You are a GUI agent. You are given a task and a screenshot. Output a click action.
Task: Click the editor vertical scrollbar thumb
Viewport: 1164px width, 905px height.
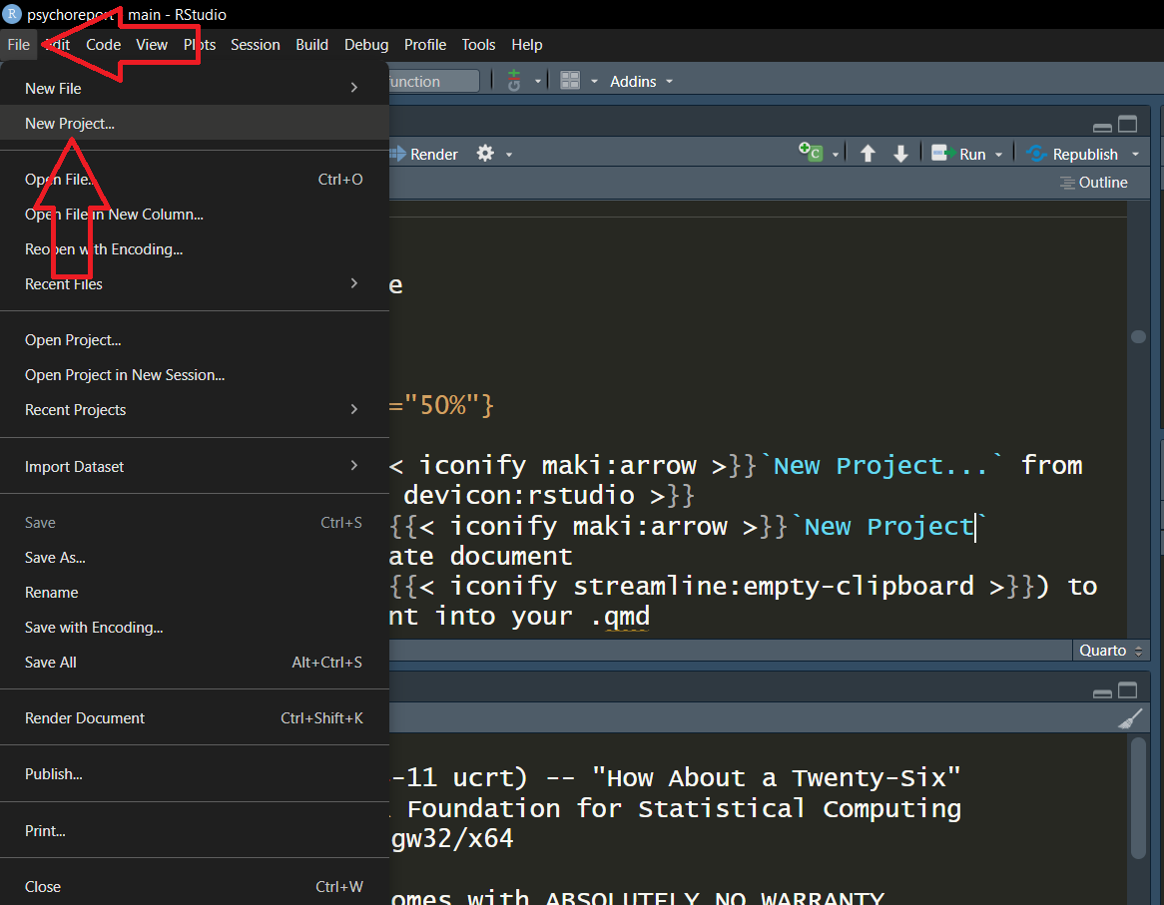tap(1138, 337)
